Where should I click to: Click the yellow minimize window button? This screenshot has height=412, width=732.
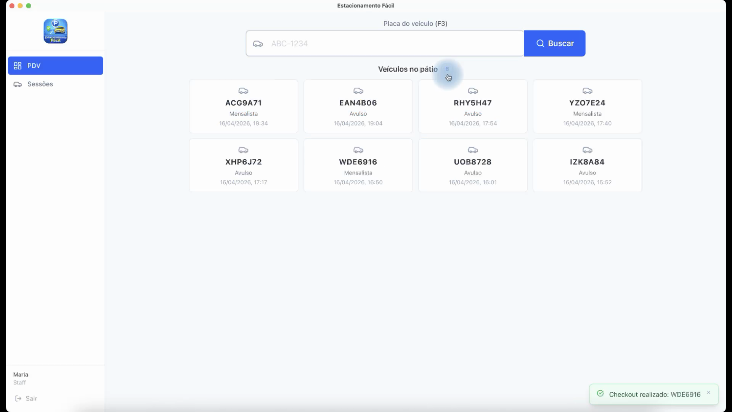tap(20, 6)
